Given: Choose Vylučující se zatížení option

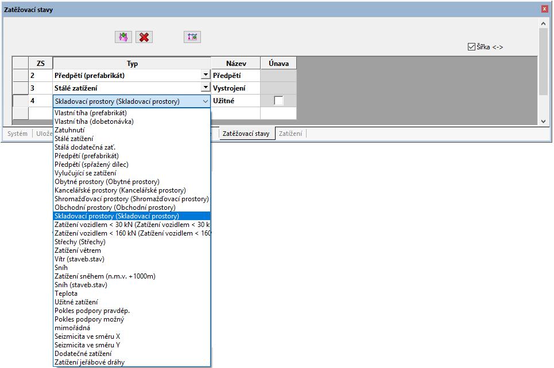Looking at the screenshot, I should (x=132, y=173).
